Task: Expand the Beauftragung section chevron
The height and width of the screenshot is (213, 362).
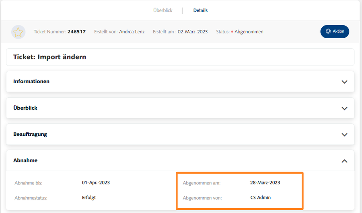Action: [x=344, y=135]
